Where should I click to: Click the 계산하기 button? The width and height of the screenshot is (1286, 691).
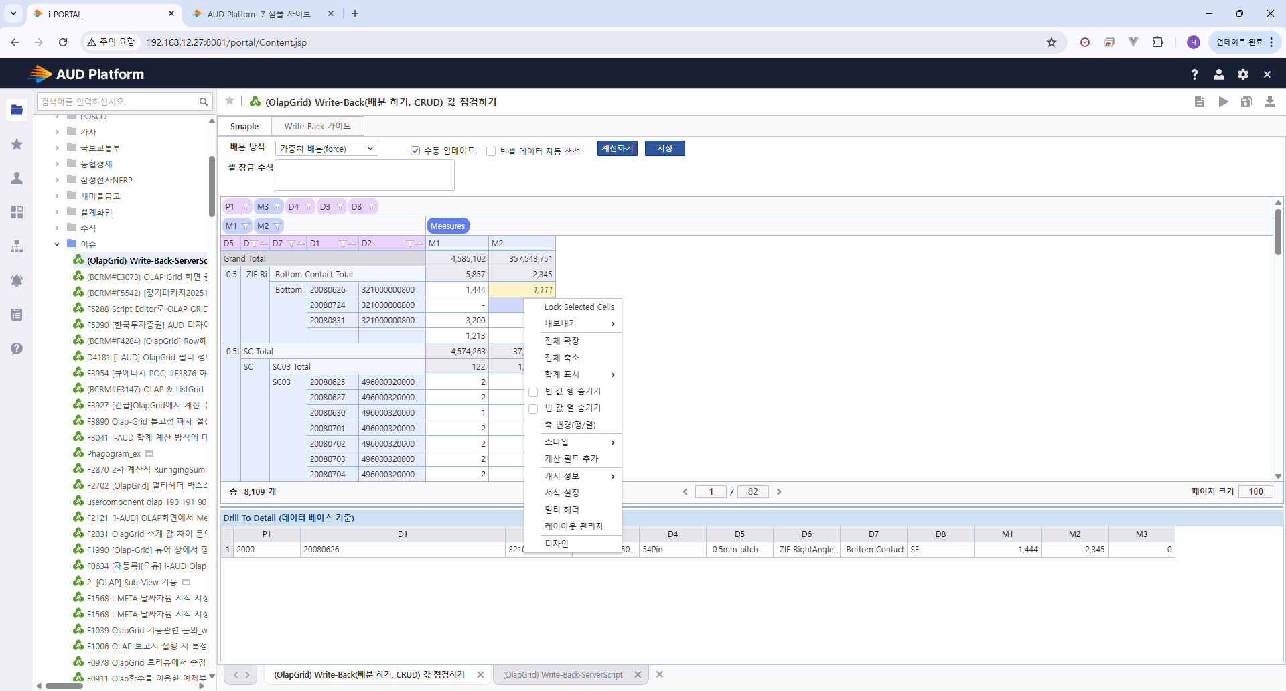point(617,148)
